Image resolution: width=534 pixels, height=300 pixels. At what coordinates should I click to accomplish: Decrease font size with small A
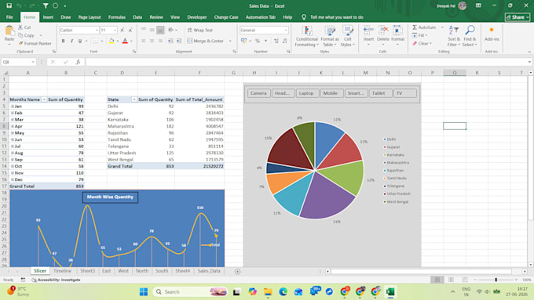pyautogui.click(x=130, y=31)
